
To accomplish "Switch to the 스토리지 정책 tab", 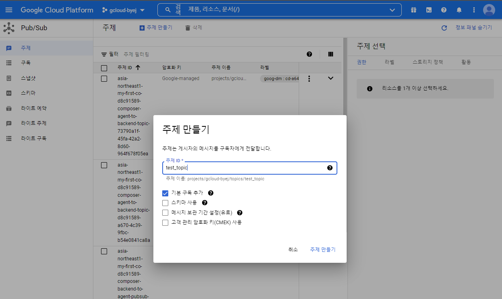I will [x=428, y=62].
